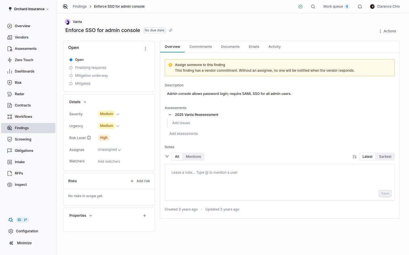
Task: Select the Overview tab
Action: tap(172, 47)
